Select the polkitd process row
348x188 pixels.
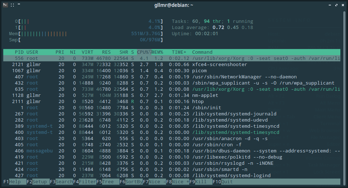click(x=172, y=157)
